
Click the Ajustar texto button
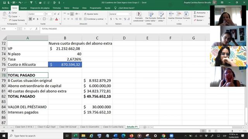(91, 14)
